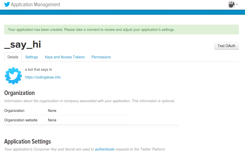Click the green application created banner
Image resolution: width=245 pixels, height=154 pixels.
click(121, 29)
